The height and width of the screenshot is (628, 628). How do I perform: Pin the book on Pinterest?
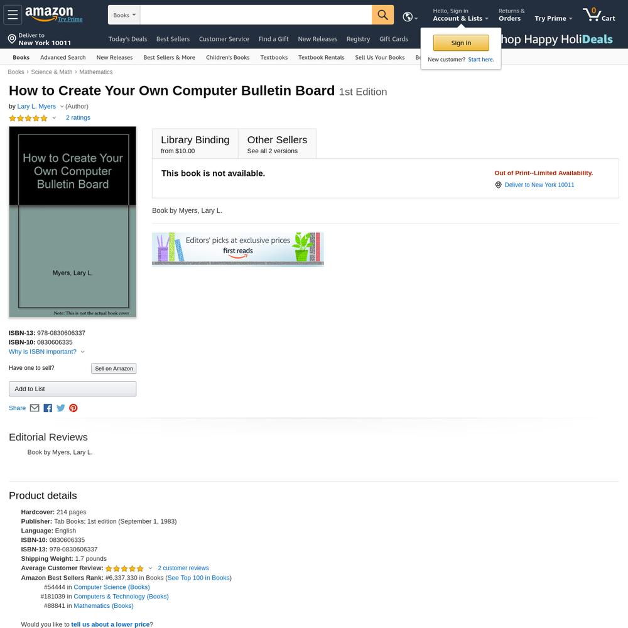[x=73, y=408]
